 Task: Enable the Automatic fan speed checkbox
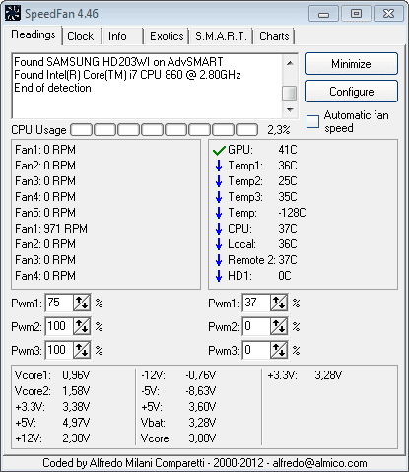click(312, 121)
